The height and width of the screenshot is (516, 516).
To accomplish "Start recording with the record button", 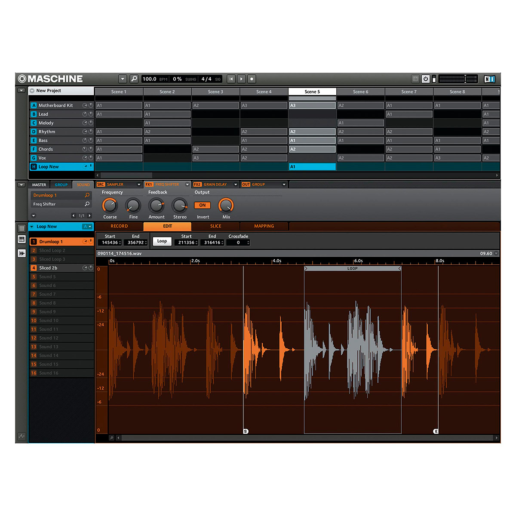I will 252,79.
